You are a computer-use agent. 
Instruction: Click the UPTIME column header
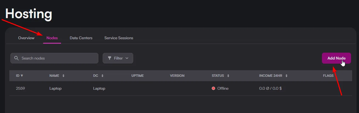tap(138, 76)
